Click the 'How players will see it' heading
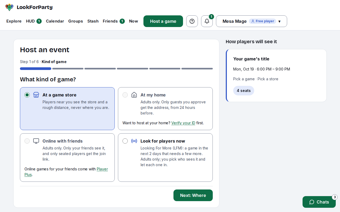The image size is (340, 212). [x=251, y=42]
